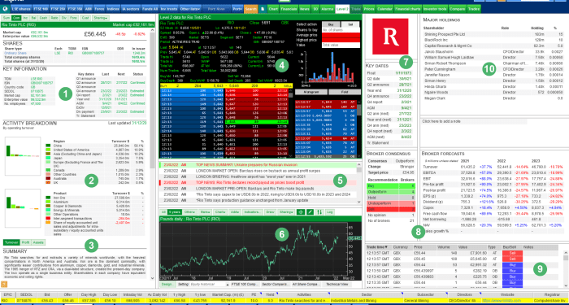Open the Fore tab

point(73,17)
